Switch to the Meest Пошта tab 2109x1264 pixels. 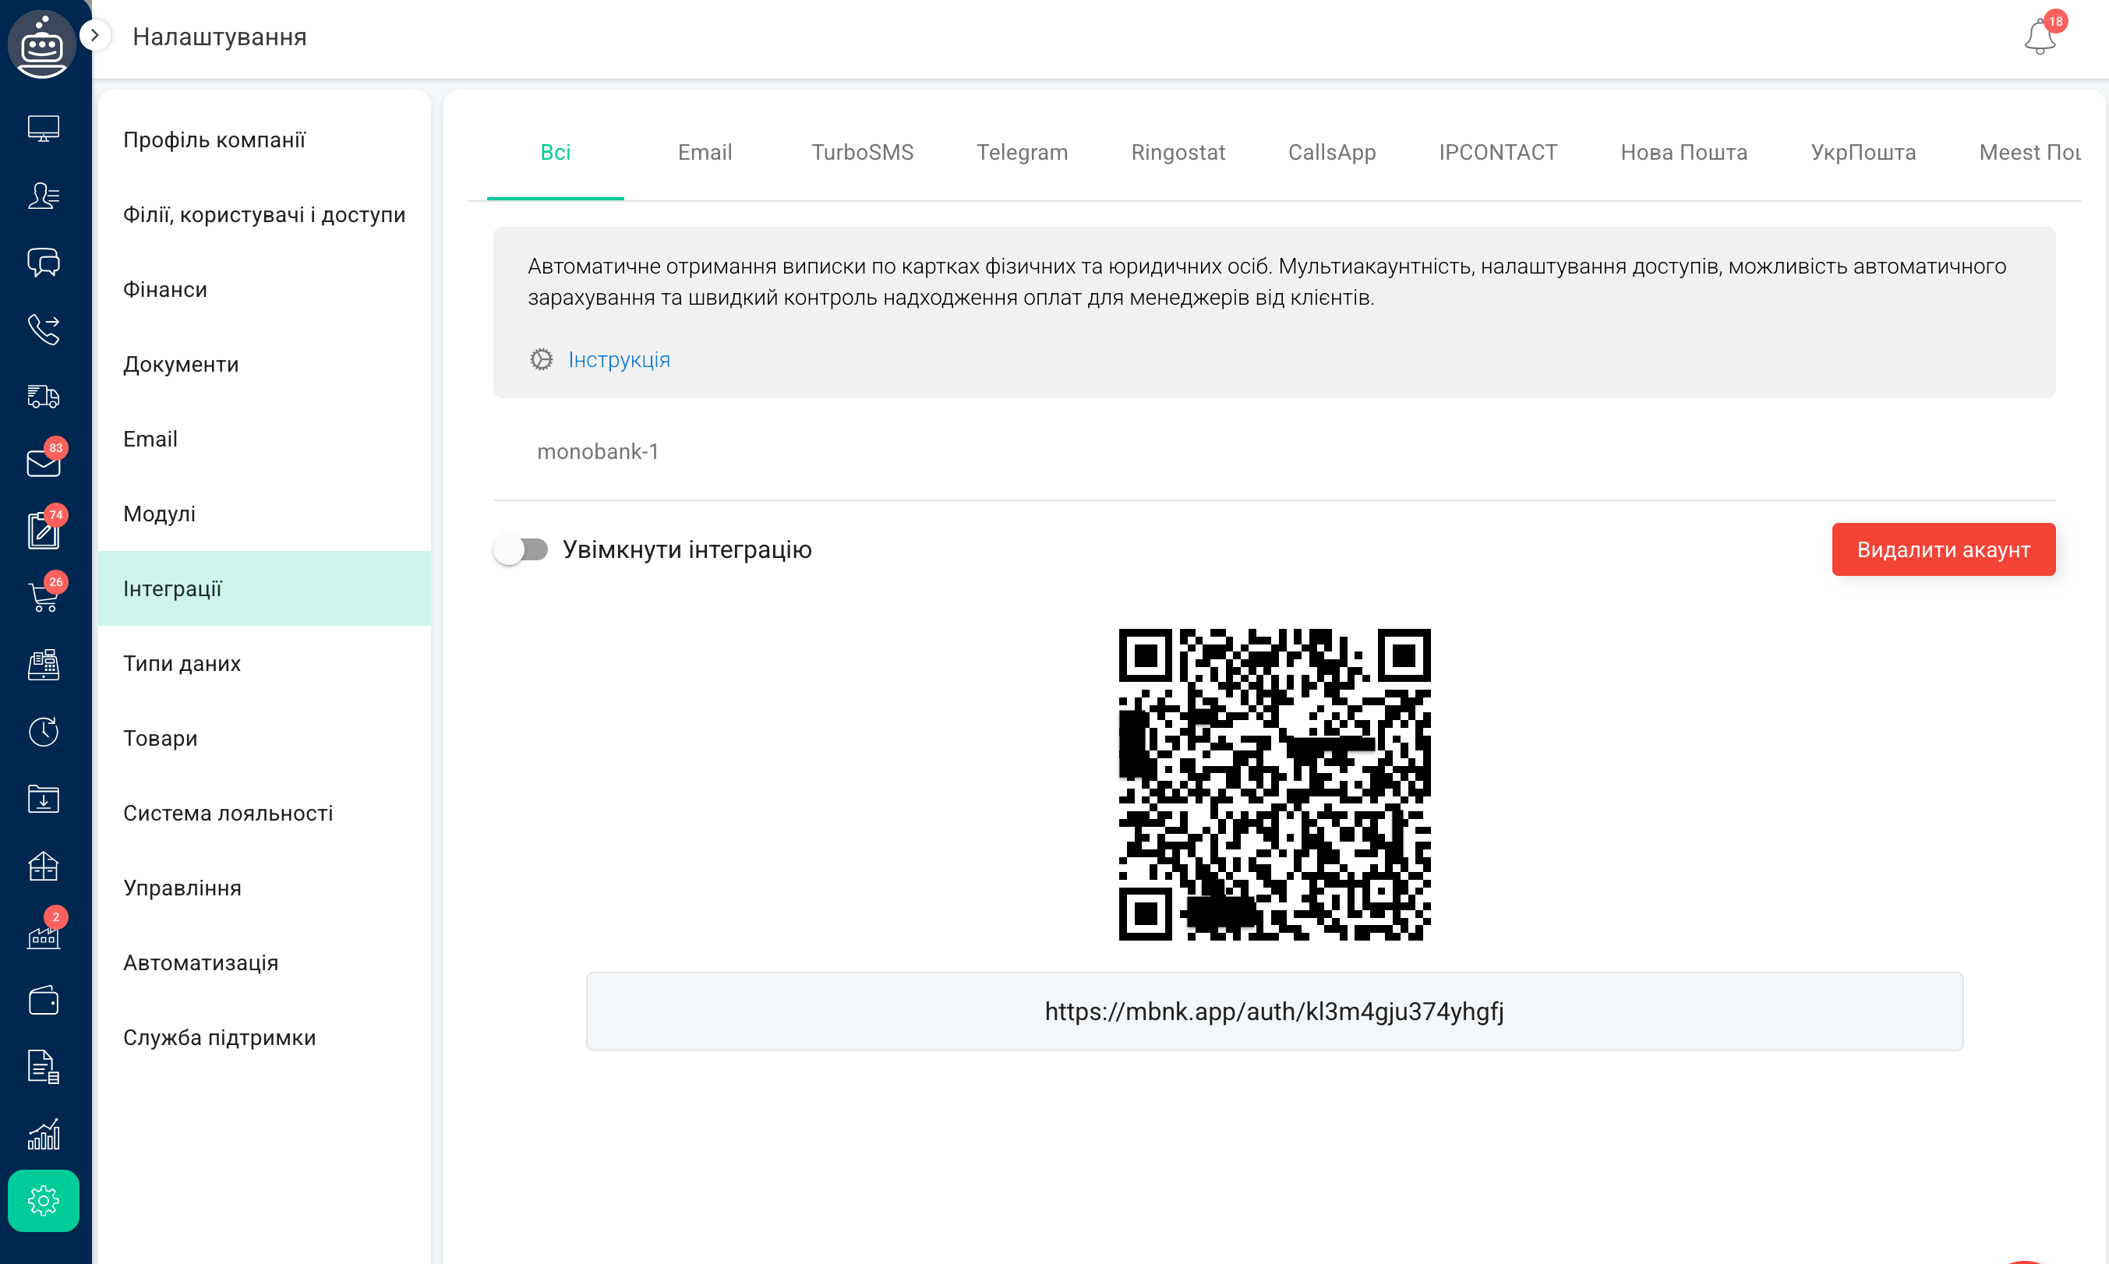pyautogui.click(x=2030, y=153)
